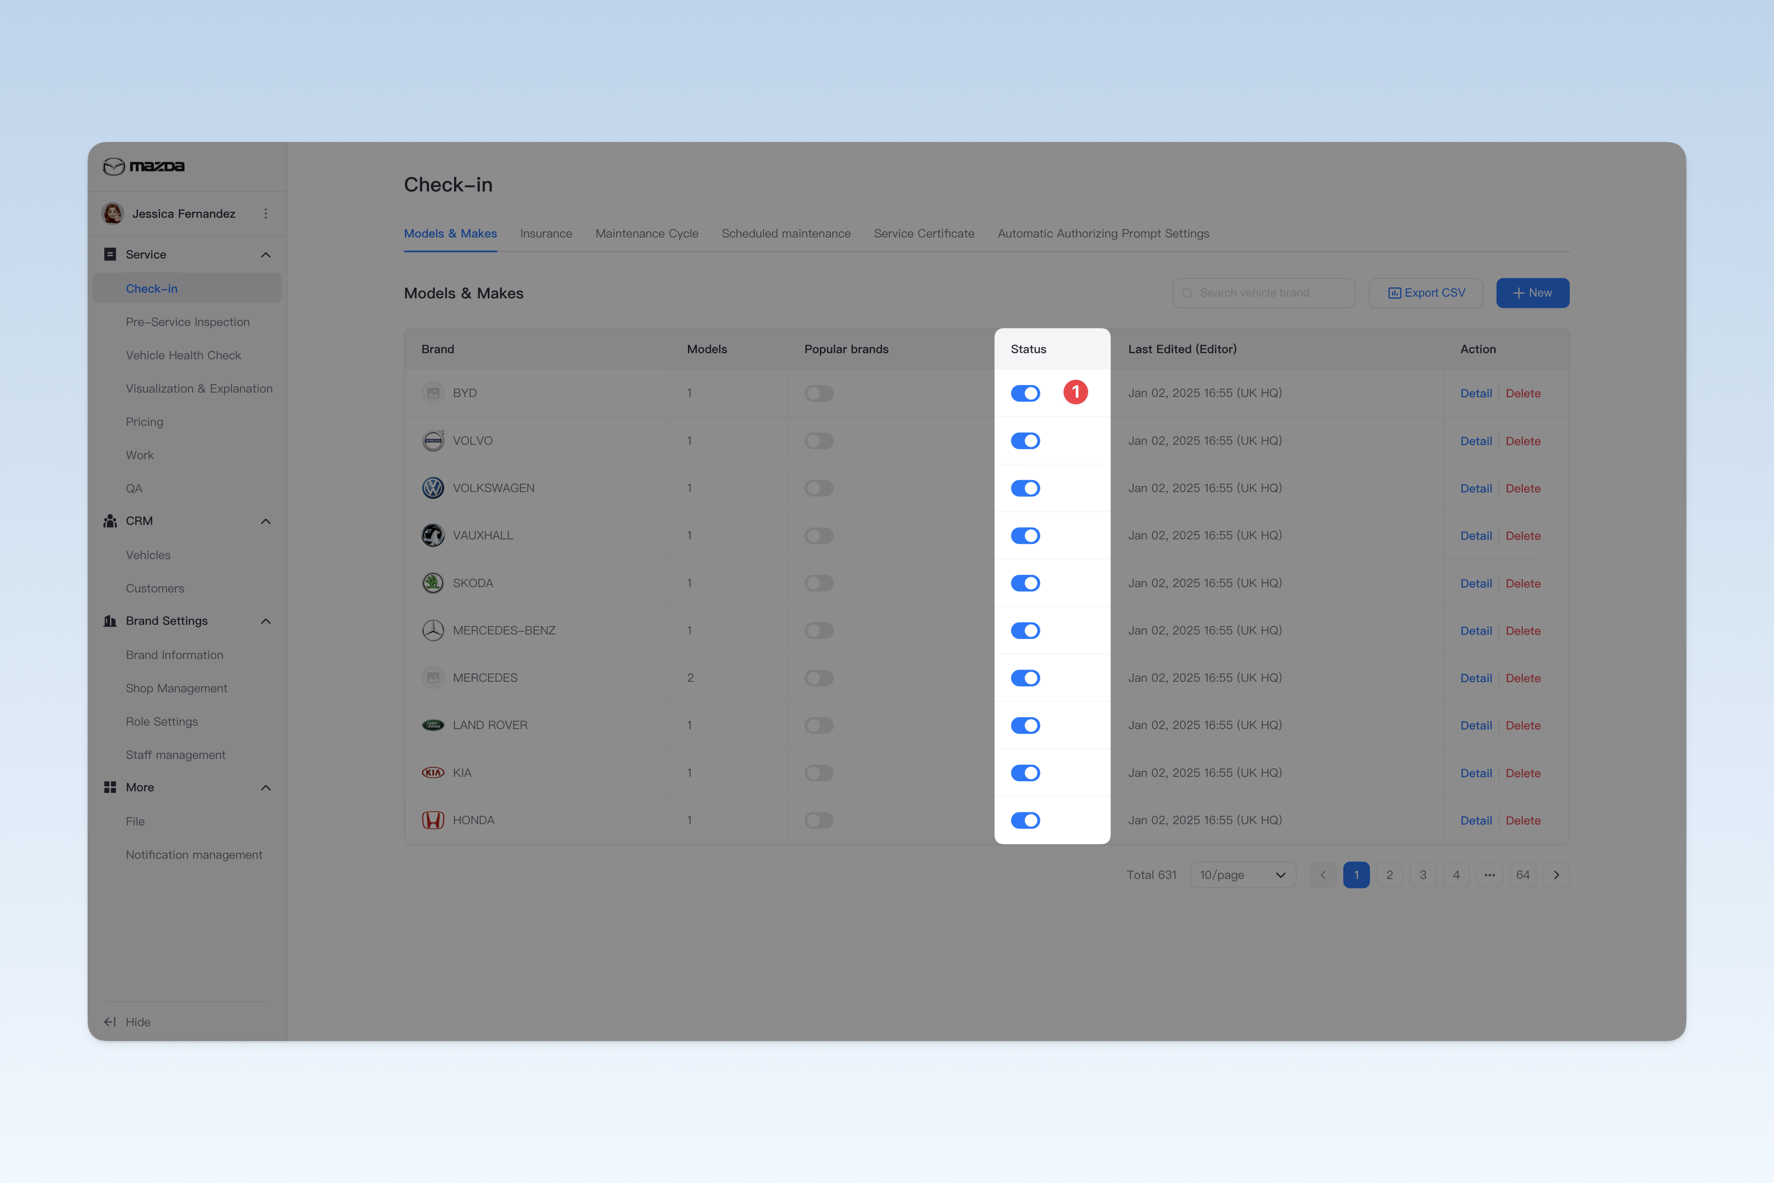This screenshot has height=1183, width=1774.
Task: Click the New button
Action: [1533, 293]
